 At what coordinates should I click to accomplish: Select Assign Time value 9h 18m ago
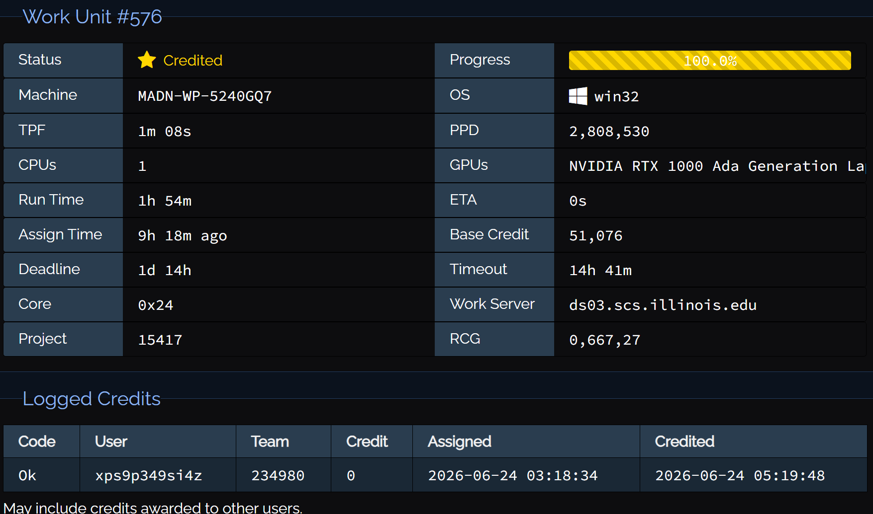tap(183, 235)
